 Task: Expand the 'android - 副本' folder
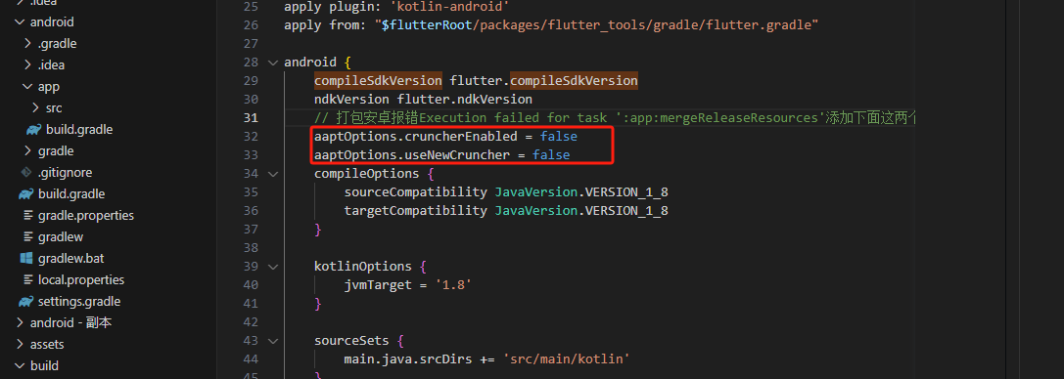[20, 322]
